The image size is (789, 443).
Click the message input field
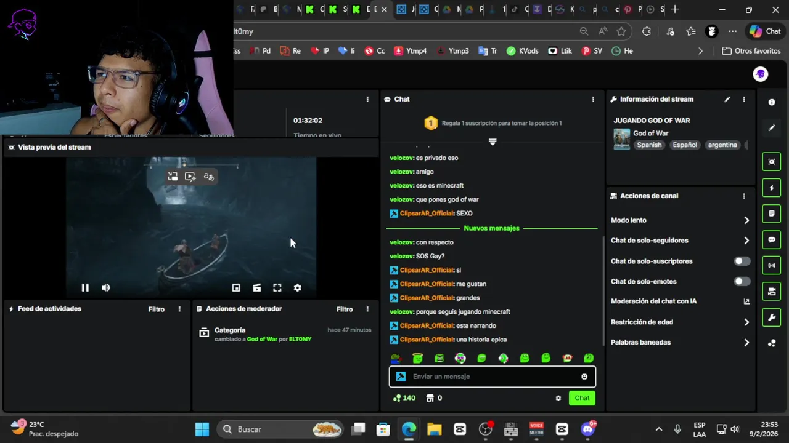pos(493,377)
